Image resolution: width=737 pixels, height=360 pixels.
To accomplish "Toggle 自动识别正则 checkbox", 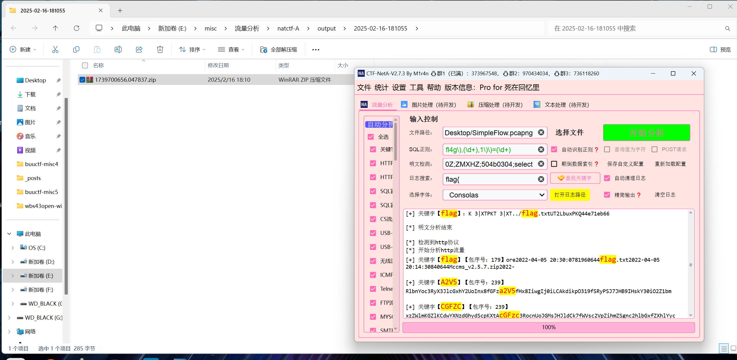I will click(x=554, y=149).
